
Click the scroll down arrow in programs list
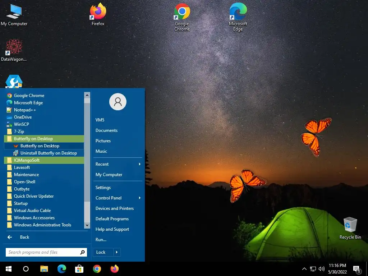[87, 225]
